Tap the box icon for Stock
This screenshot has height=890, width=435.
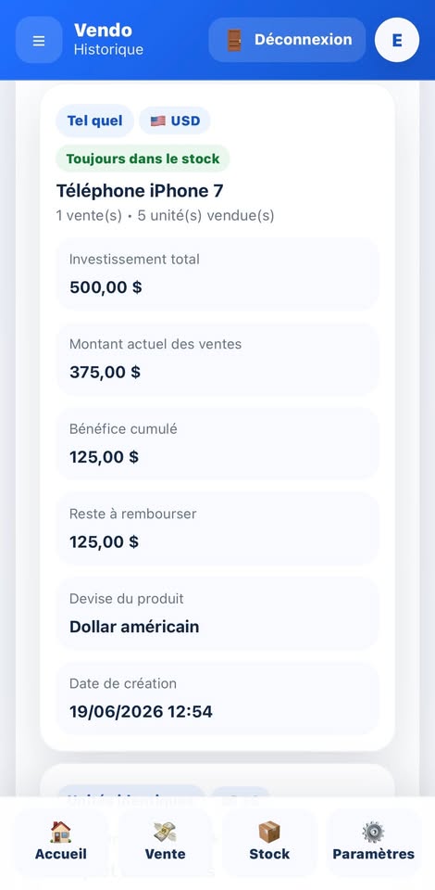click(269, 833)
